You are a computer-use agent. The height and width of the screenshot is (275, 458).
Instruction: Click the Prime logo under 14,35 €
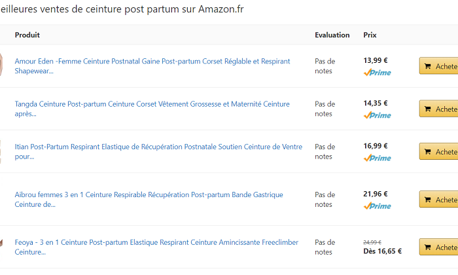pos(377,115)
